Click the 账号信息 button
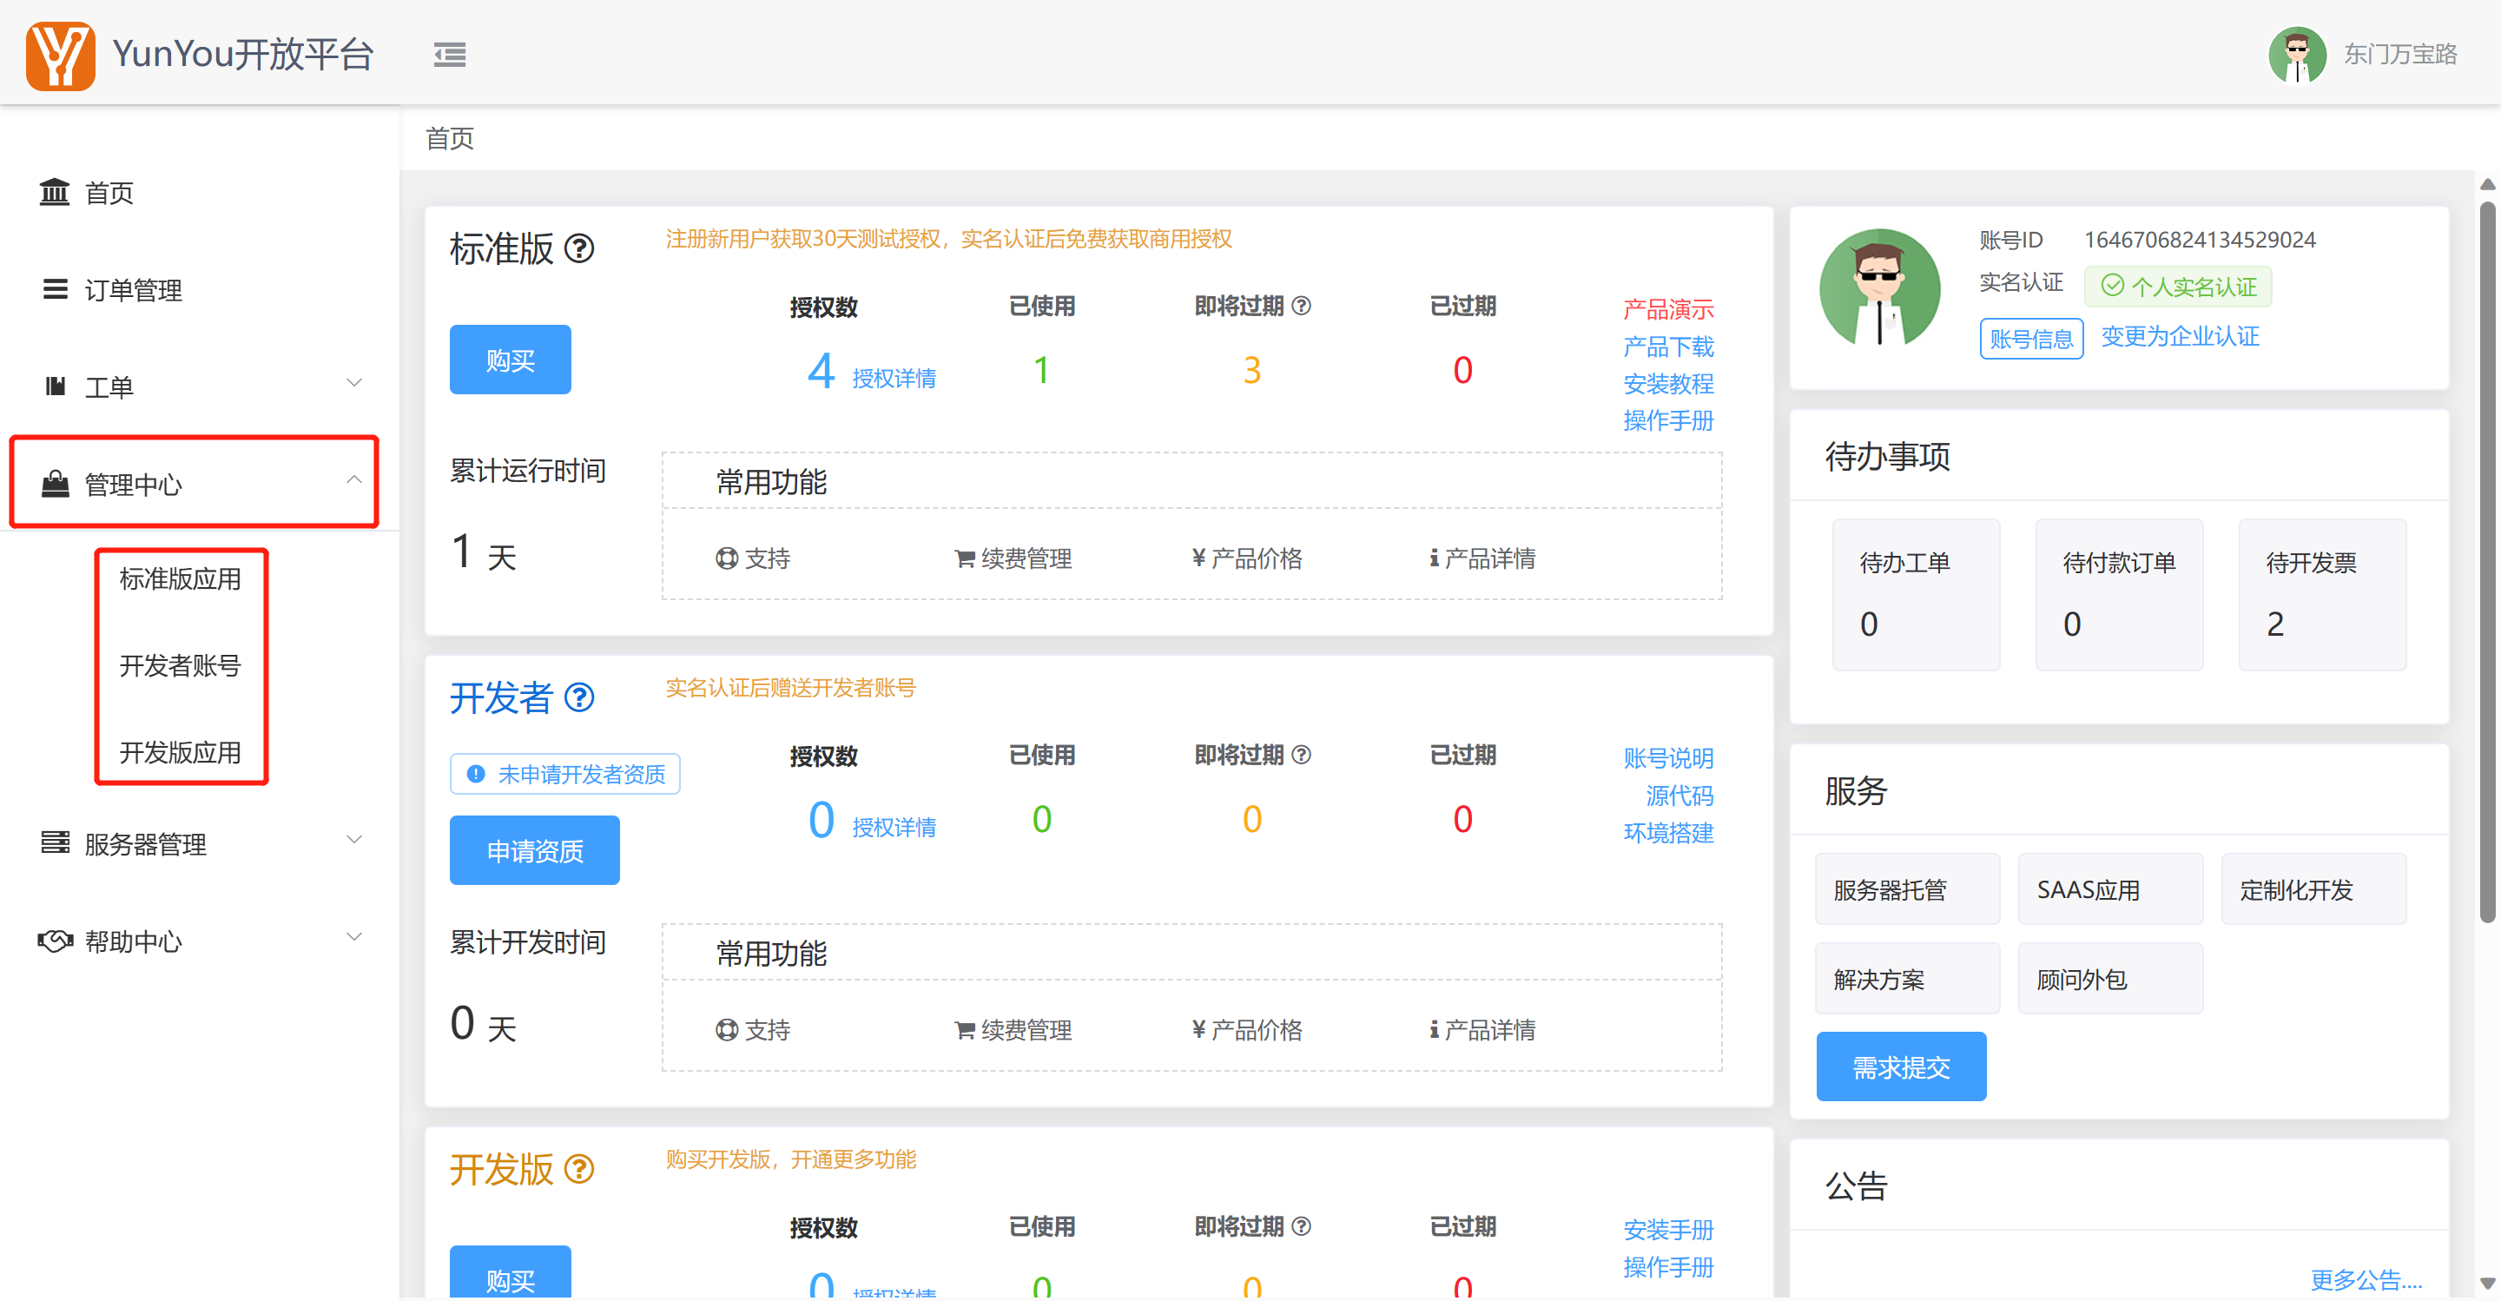 pos(2031,339)
